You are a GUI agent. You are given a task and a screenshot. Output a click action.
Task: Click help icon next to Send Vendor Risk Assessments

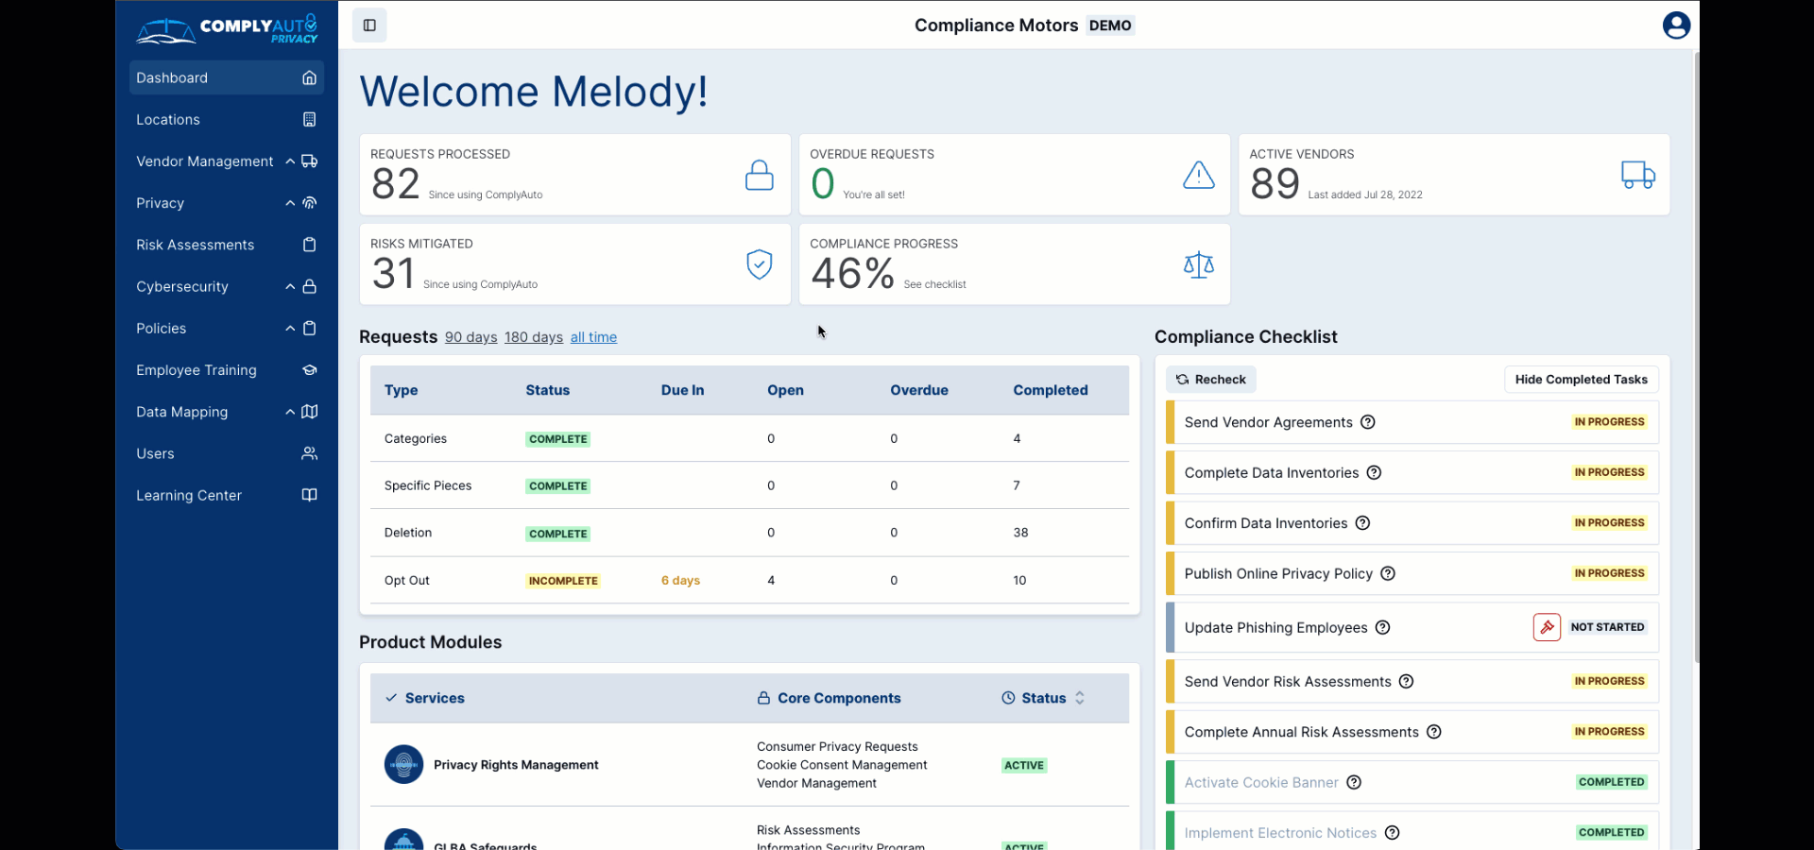coord(1406,681)
